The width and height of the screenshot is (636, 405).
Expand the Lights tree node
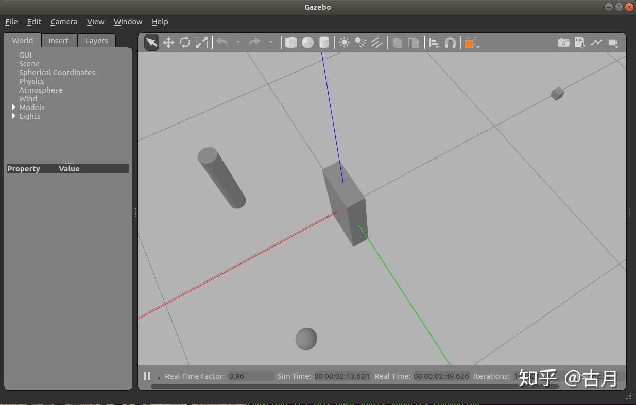14,116
